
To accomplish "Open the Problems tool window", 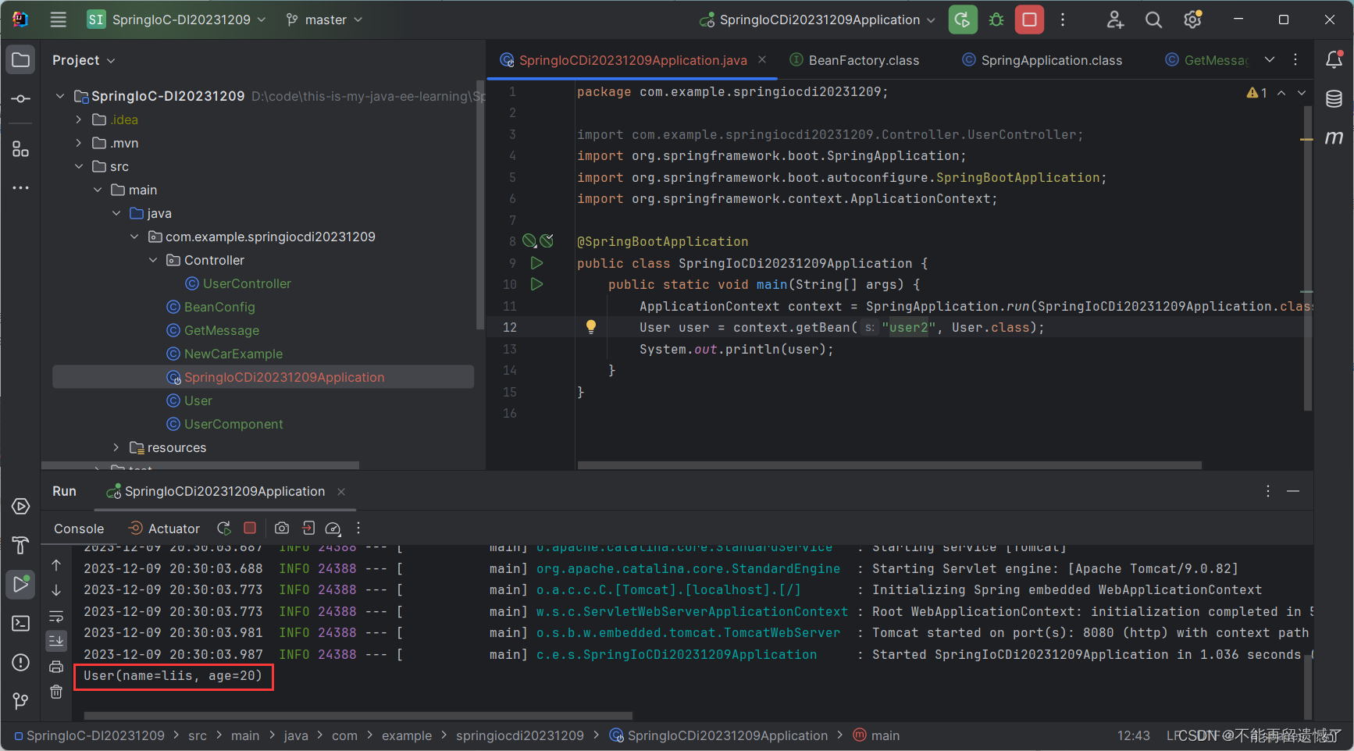I will pos(20,662).
